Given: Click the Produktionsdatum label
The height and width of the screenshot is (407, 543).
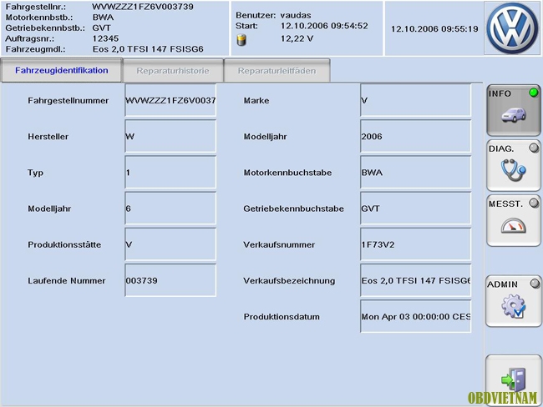Looking at the screenshot, I should (282, 316).
